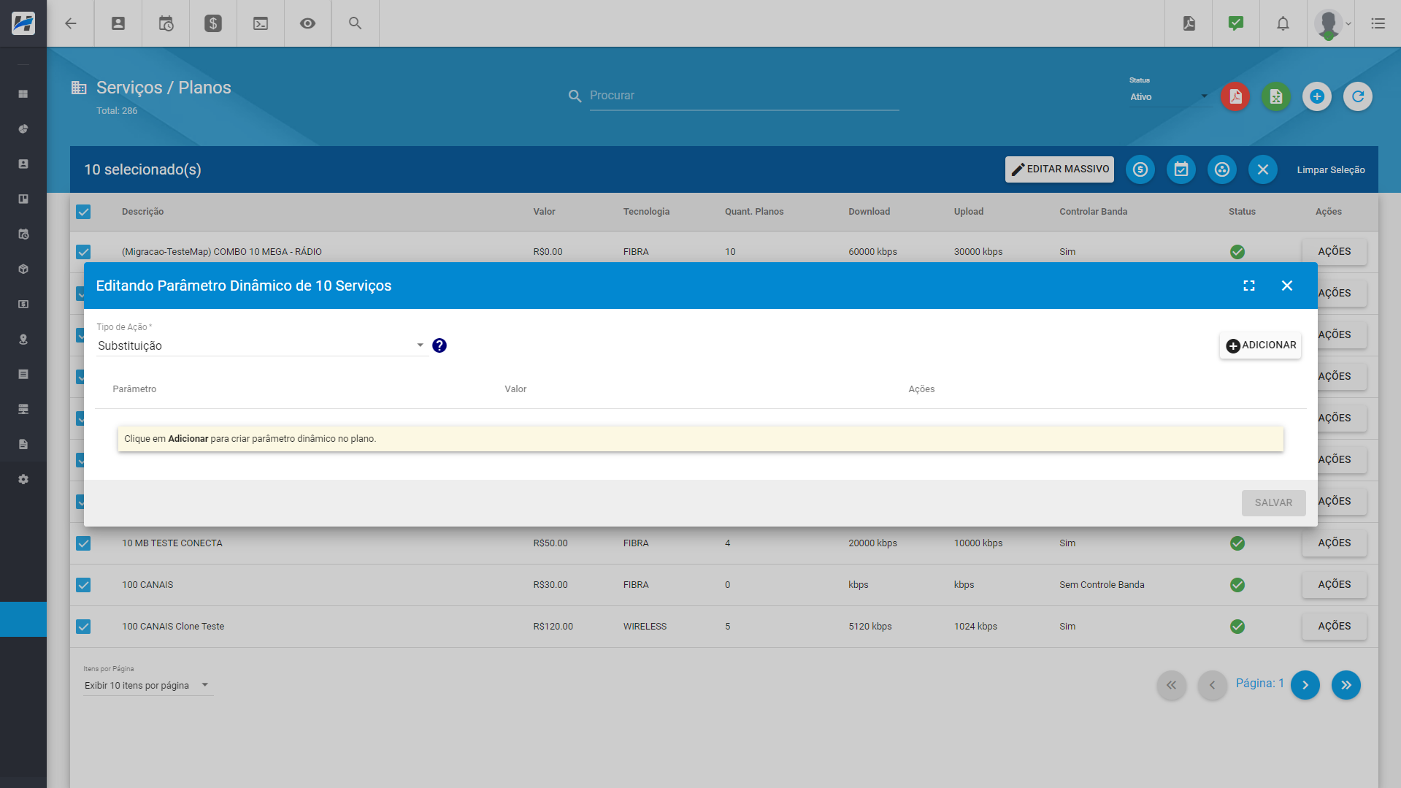Viewport: 1401px width, 788px height.
Task: Click the X circle icon in selection bar
Action: 1263,169
